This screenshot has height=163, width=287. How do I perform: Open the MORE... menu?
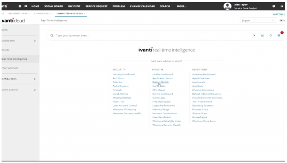pos(182,6)
